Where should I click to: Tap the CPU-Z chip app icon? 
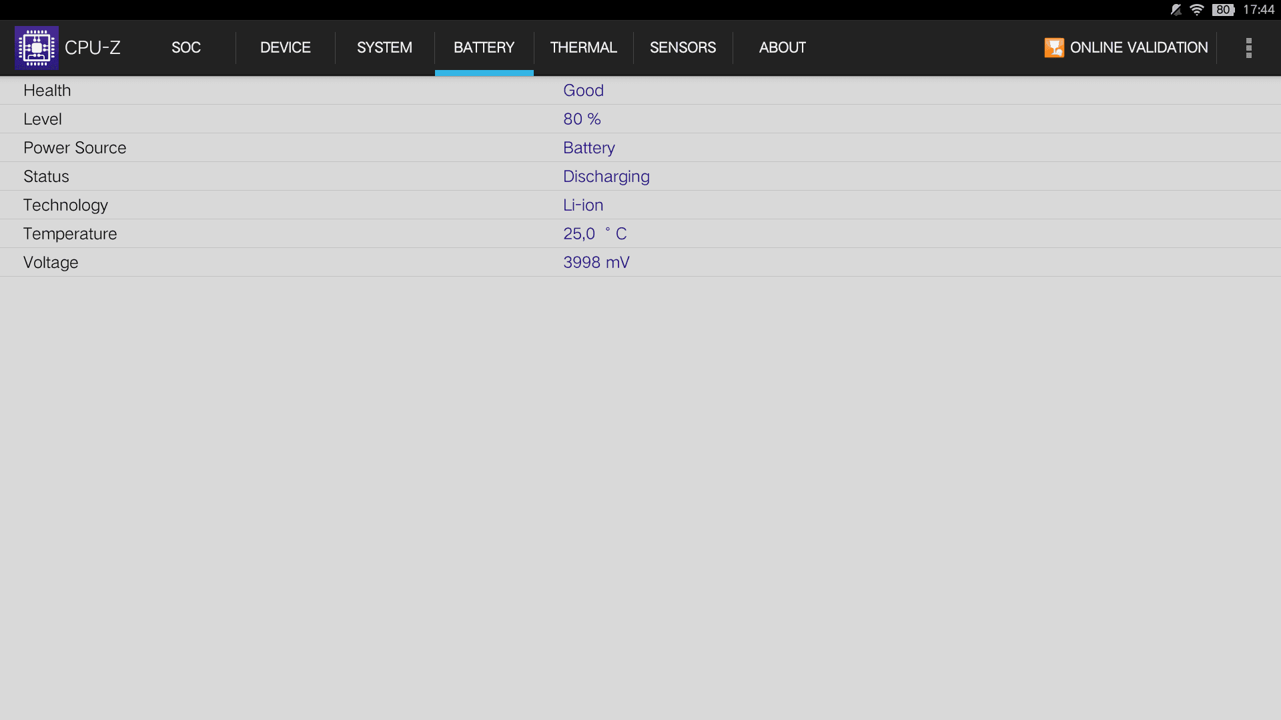point(37,48)
